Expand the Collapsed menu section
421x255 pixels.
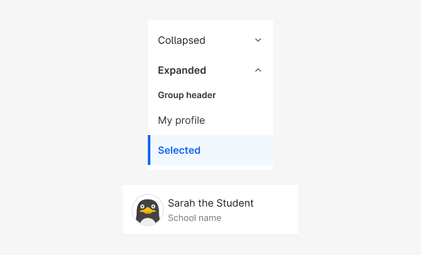[210, 40]
